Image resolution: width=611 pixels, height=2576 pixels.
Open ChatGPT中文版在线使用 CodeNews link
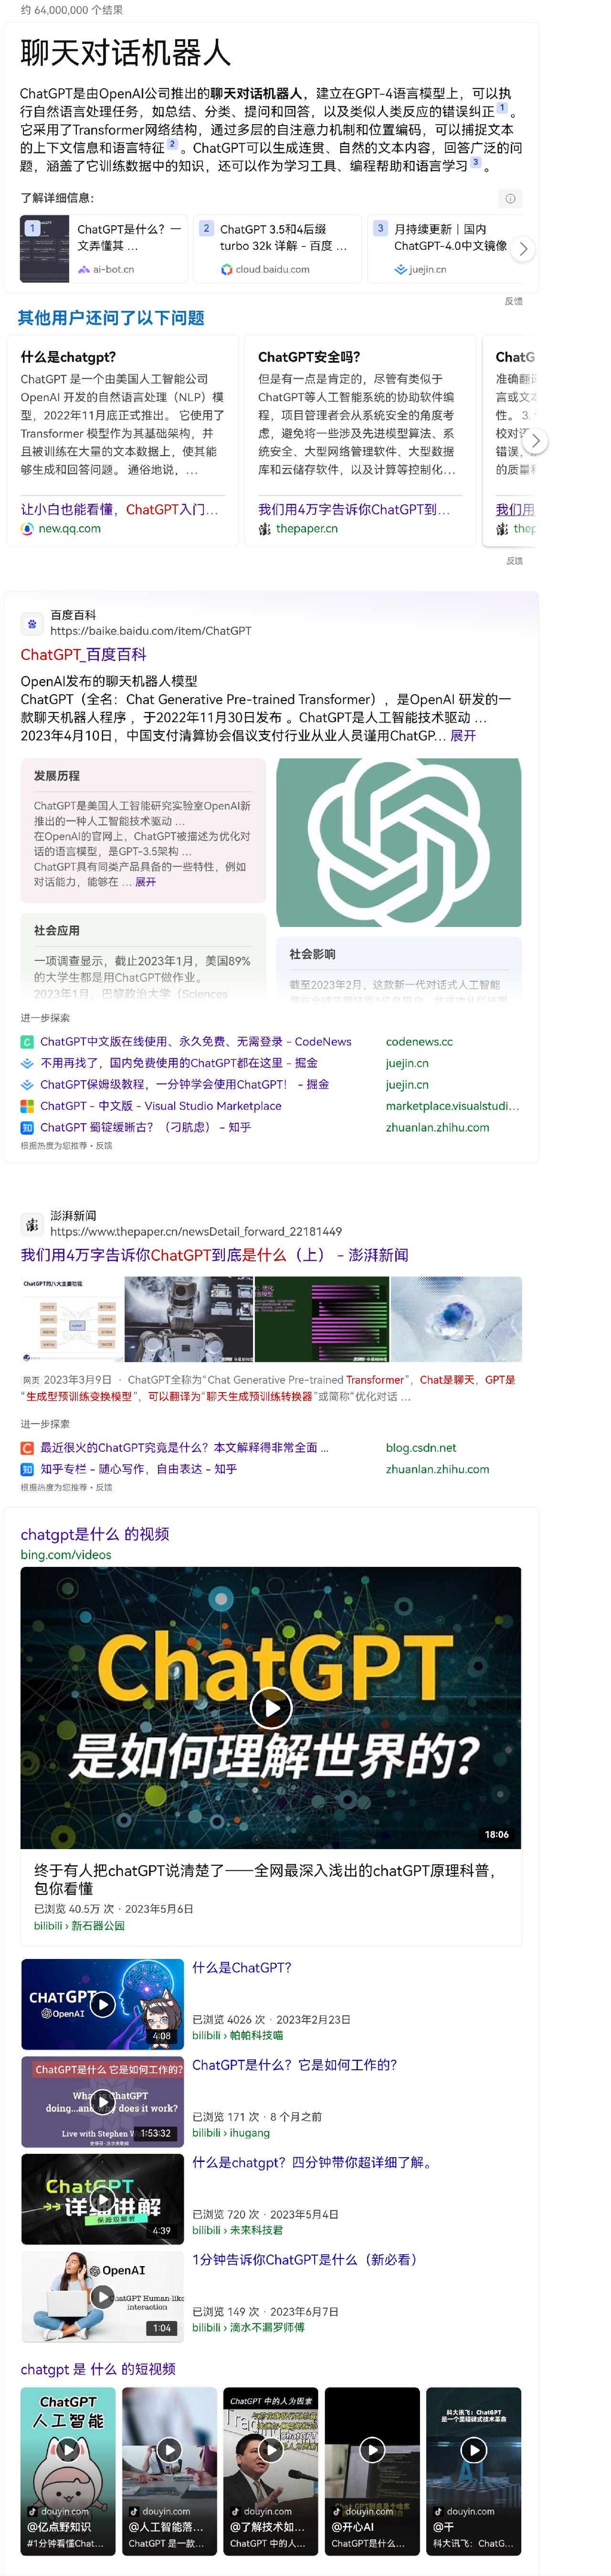[196, 1042]
